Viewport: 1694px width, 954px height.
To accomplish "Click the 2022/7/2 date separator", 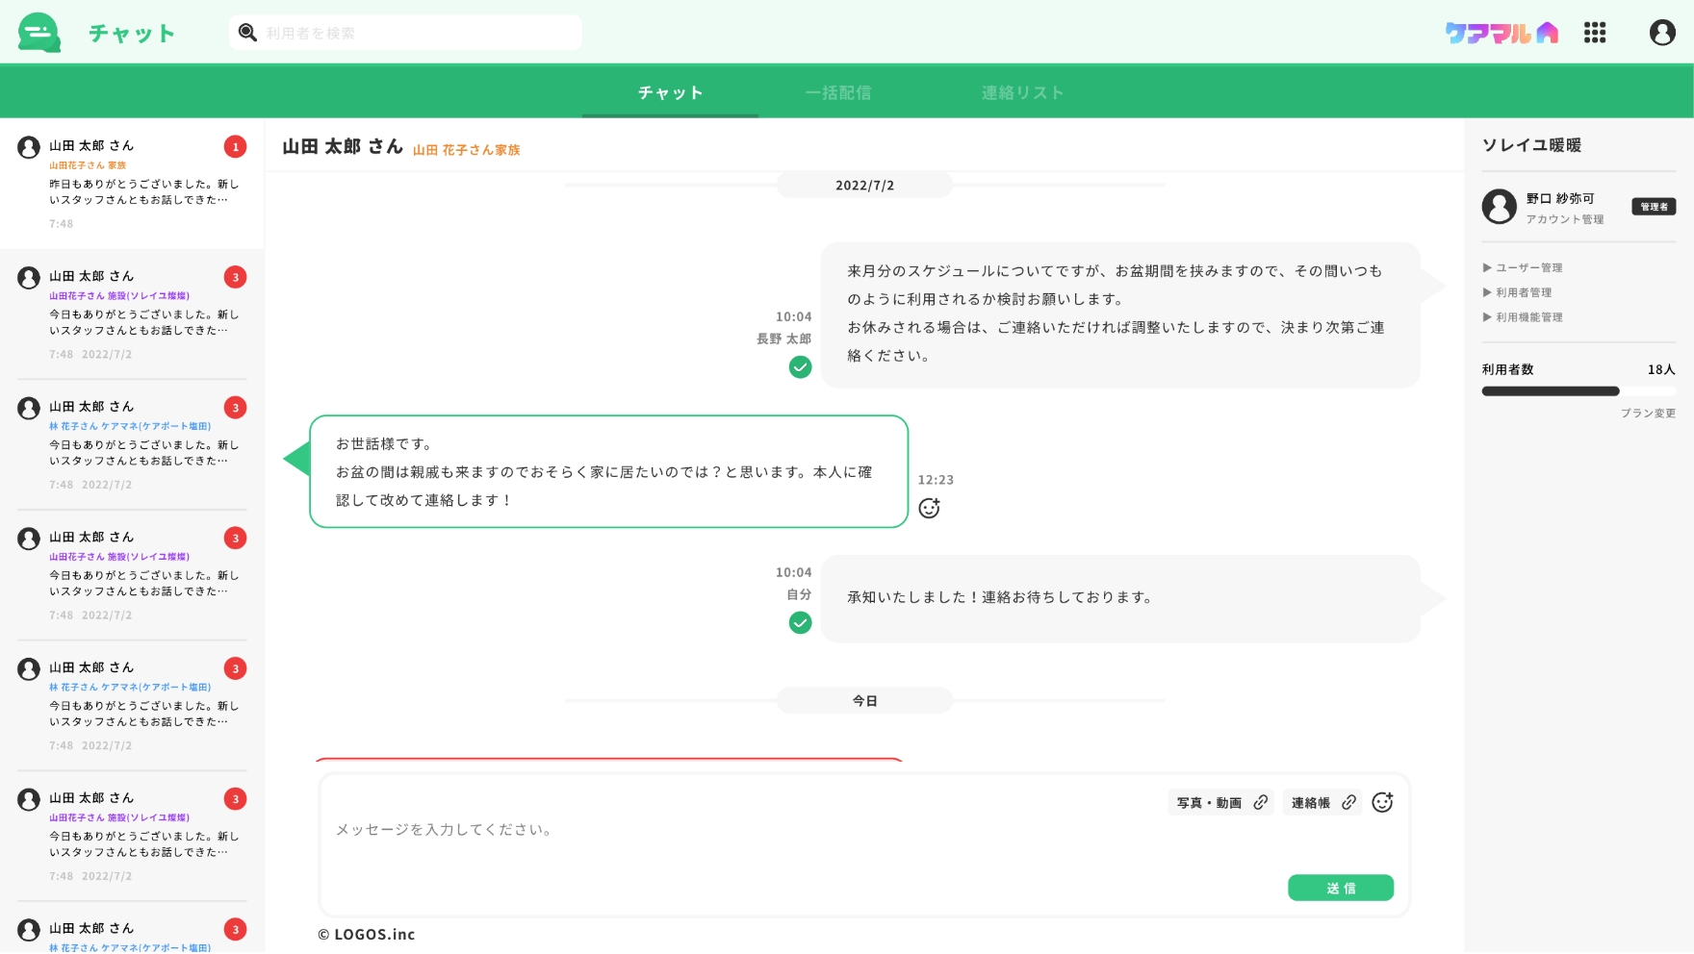I will pyautogui.click(x=864, y=185).
